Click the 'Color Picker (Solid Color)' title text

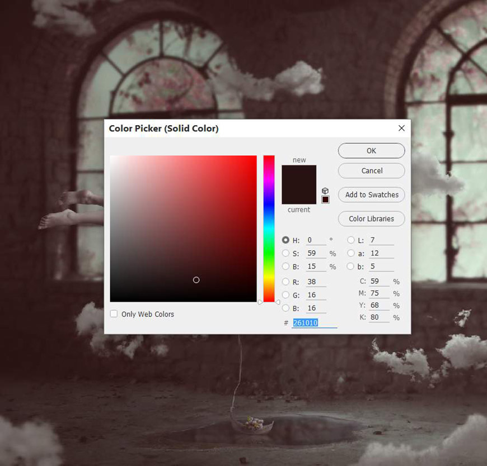(x=163, y=129)
